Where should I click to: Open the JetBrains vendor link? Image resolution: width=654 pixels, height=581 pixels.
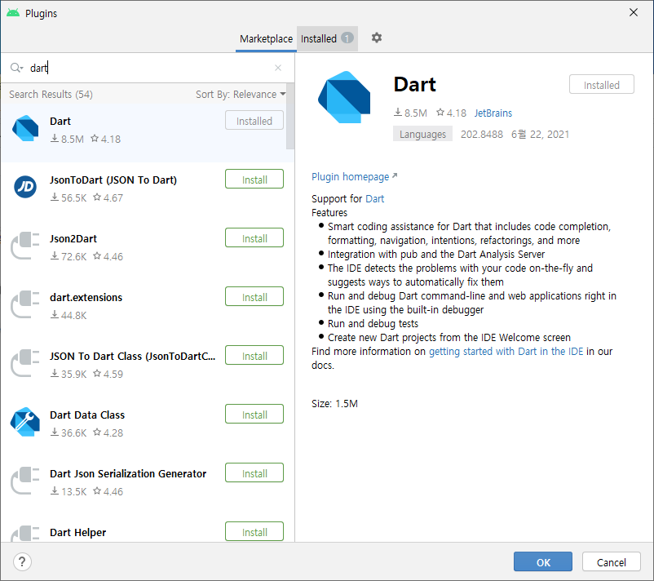click(x=493, y=113)
